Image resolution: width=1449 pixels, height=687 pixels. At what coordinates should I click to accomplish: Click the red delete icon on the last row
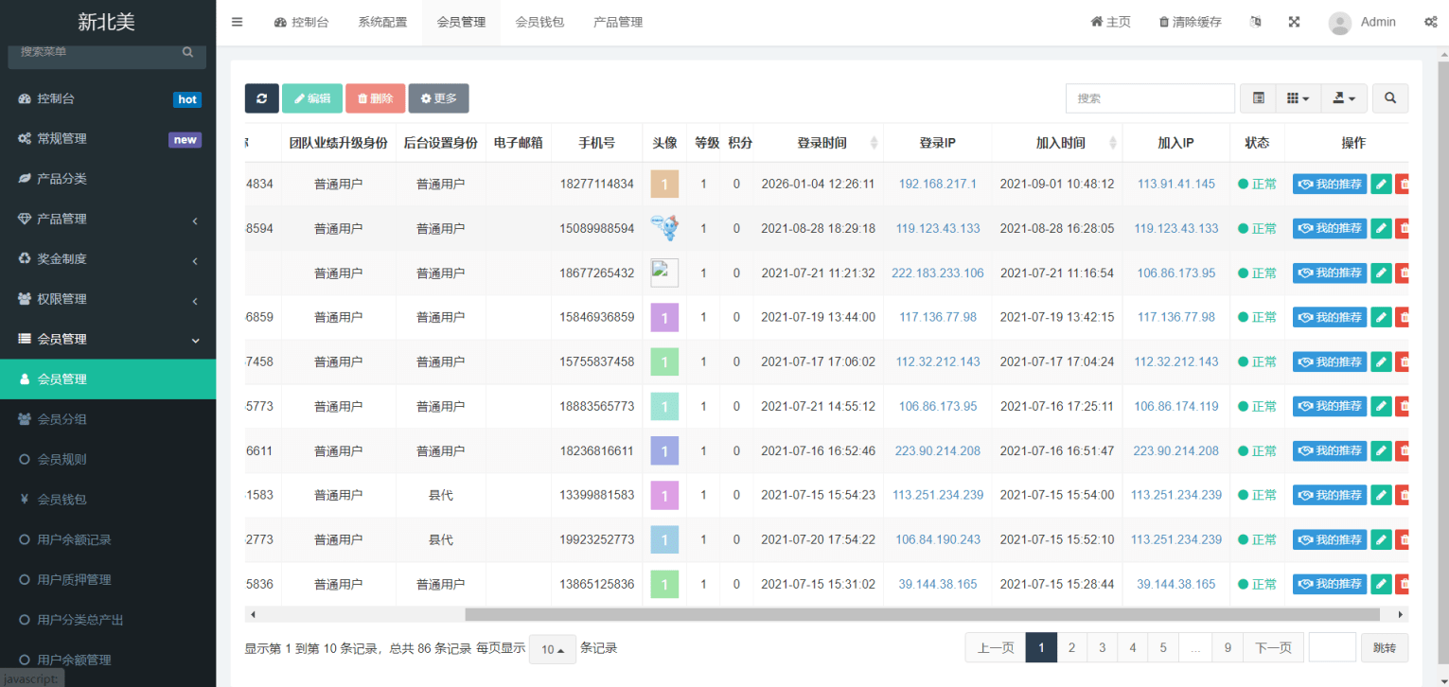pyautogui.click(x=1405, y=584)
